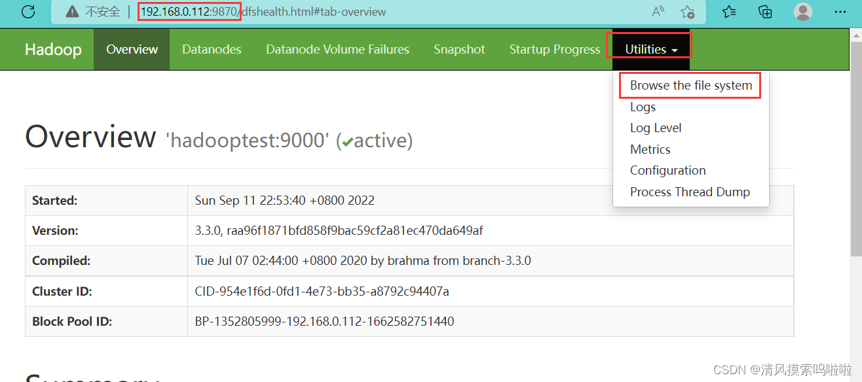Click the user profile avatar
Viewport: 862px width, 382px height.
click(803, 12)
